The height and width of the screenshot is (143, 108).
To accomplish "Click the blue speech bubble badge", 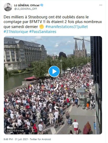I will point(42,5).
